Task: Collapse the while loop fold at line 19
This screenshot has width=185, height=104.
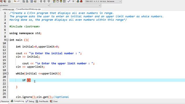Action: point(7,73)
